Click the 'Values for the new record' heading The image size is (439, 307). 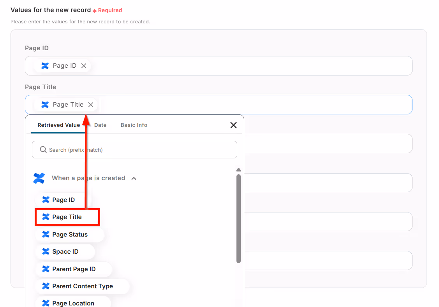51,10
